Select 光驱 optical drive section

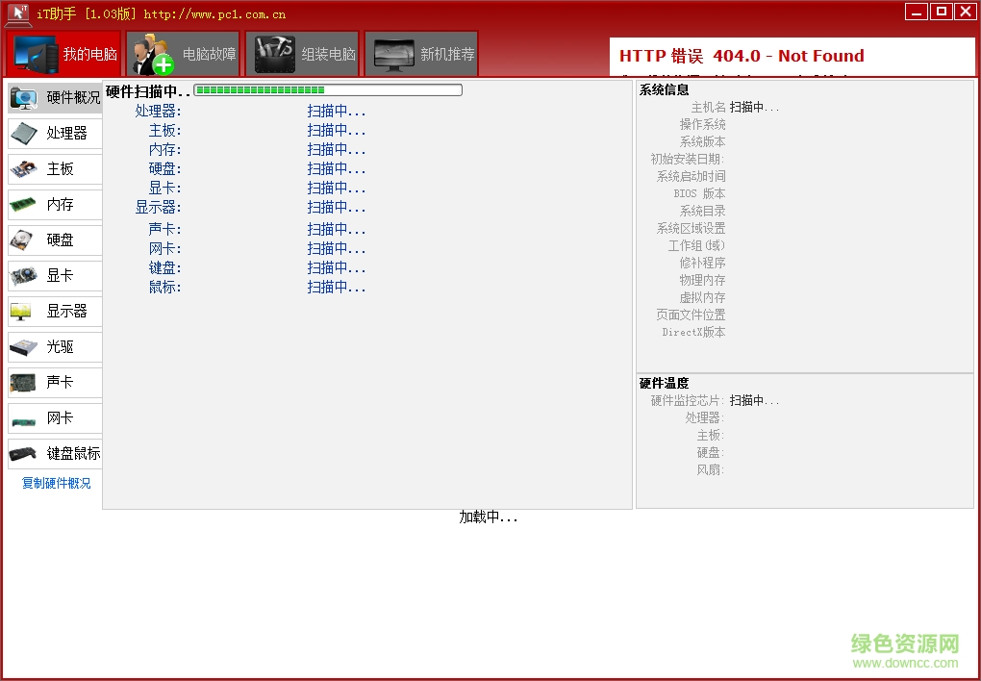click(x=60, y=346)
